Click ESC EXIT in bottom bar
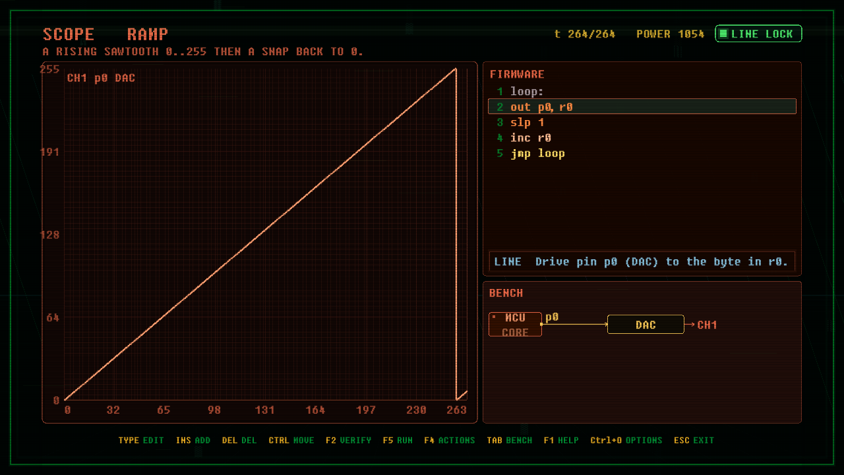The width and height of the screenshot is (844, 475). point(694,440)
